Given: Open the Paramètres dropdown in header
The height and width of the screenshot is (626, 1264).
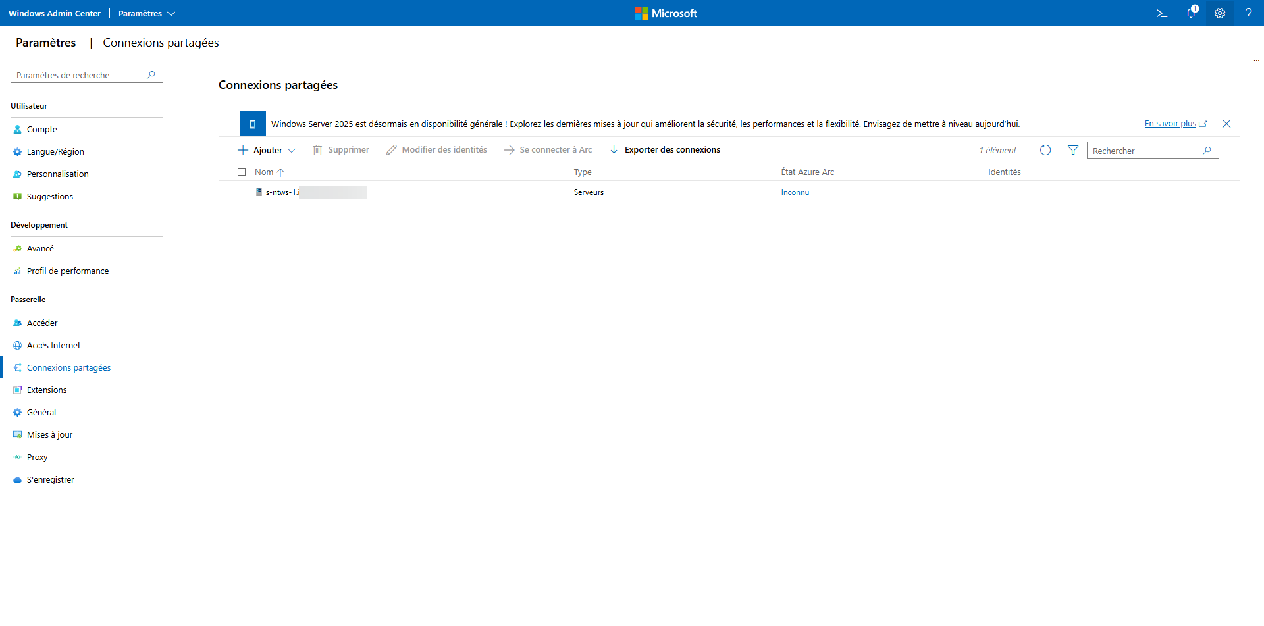Looking at the screenshot, I should pos(146,13).
